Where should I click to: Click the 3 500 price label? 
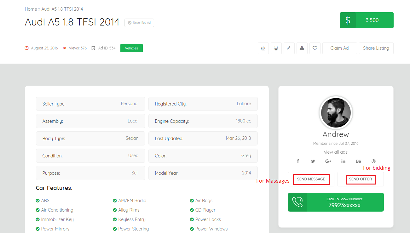pos(372,20)
